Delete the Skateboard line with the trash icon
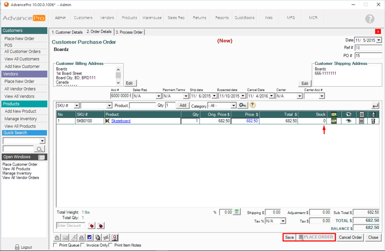The image size is (385, 251). 374,121
